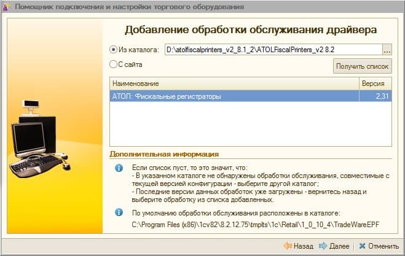Image resolution: width=405 pixels, height=256 pixels.
Task: Cancel the wizard with 'Отменить'
Action: (x=379, y=246)
